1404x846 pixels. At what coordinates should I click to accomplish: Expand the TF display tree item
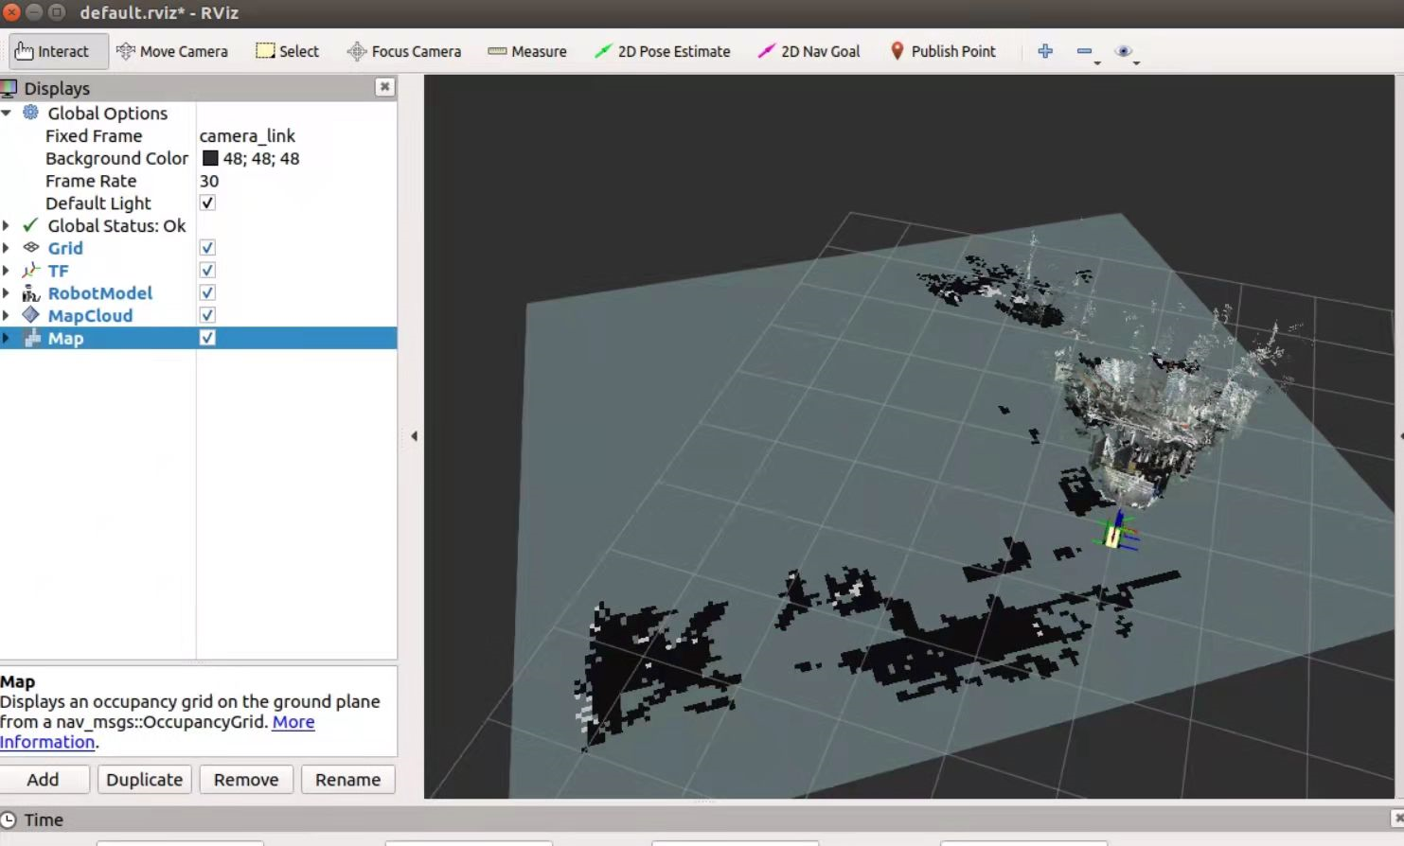click(x=7, y=271)
